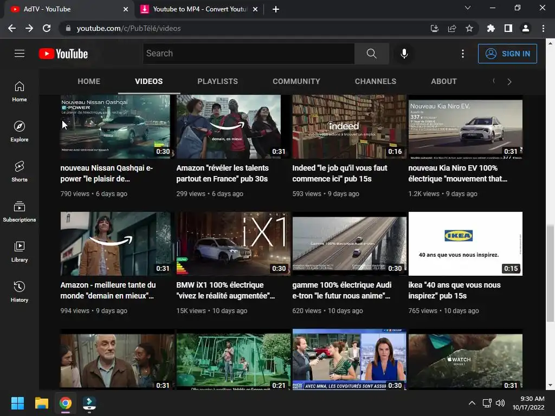555x416 pixels.
Task: Go back with browser back arrow
Action: pos(12,28)
